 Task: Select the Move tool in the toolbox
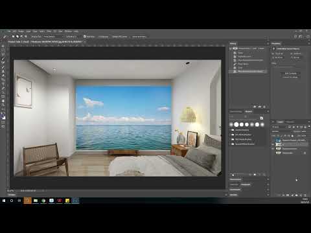3,47
